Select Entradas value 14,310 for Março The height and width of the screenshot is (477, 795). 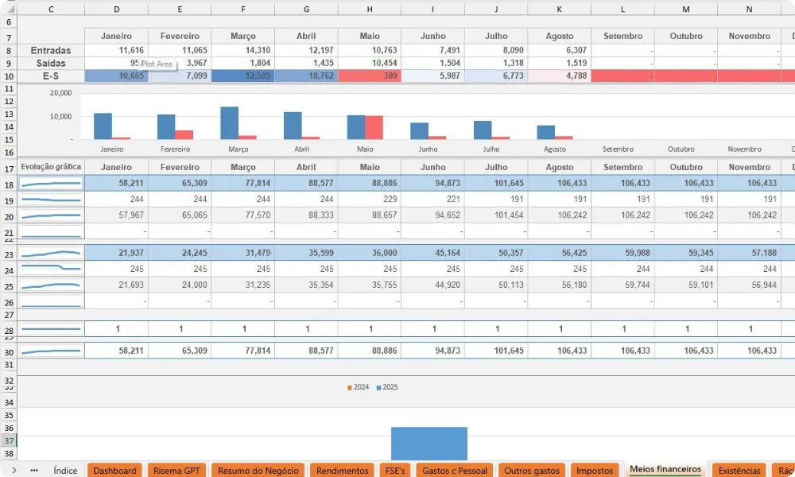(x=242, y=50)
